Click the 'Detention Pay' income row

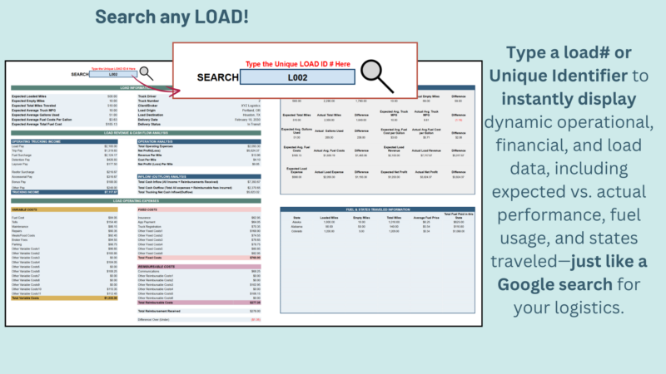coord(64,160)
